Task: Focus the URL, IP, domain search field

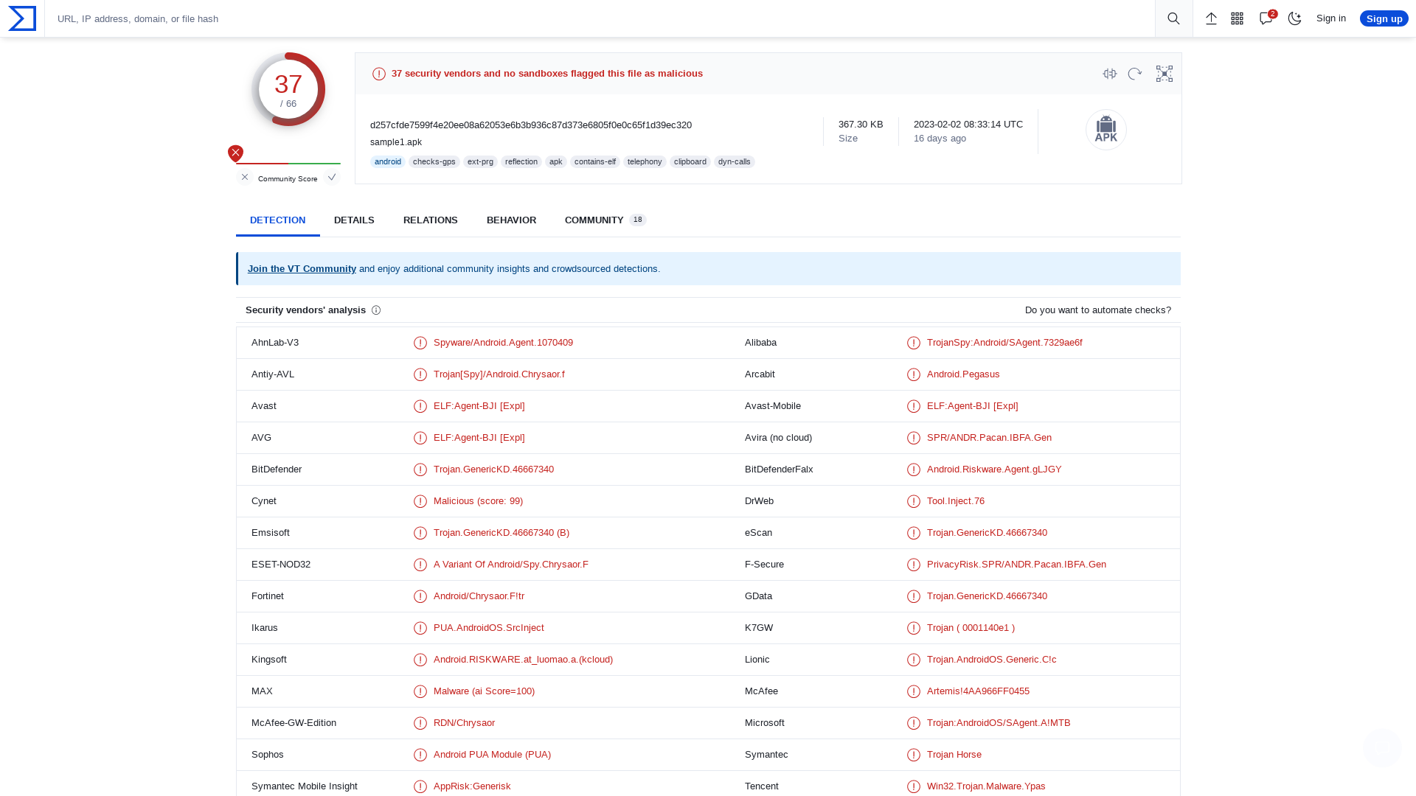Action: point(600,18)
